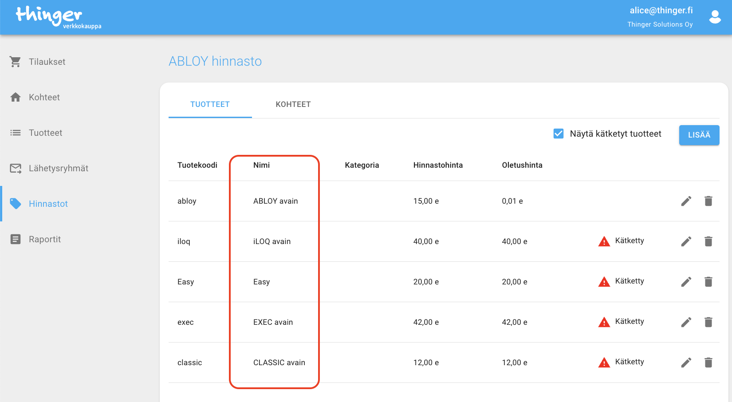Click the Thinger verkkokauppa logo
The height and width of the screenshot is (402, 732).
(x=59, y=17)
